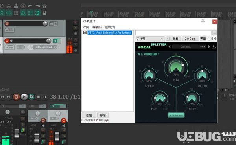The height and width of the screenshot is (145, 236).
Task: Click the transport pause button
Action: 44,97
